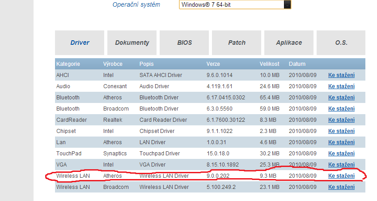Click the Chipset category cell

pos(66,131)
